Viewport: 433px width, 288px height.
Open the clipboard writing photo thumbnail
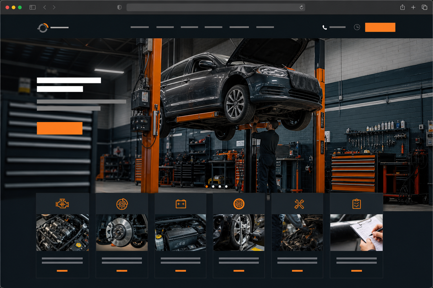pos(357,233)
